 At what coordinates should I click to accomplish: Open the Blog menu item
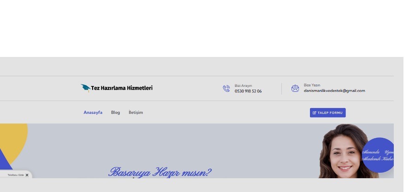[116, 113]
